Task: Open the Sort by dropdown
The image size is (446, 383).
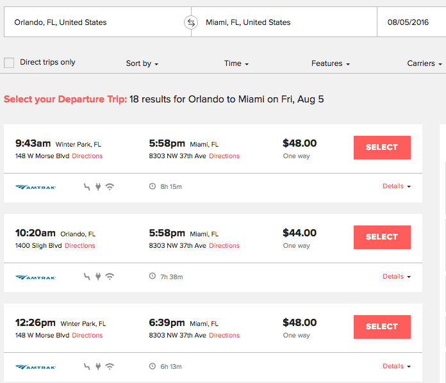Action: pos(142,63)
